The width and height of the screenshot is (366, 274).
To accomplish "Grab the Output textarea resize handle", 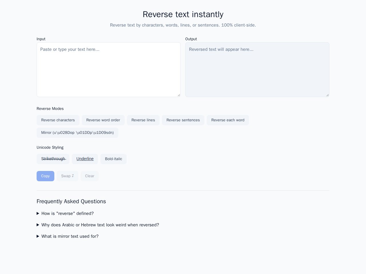I will [x=327, y=95].
